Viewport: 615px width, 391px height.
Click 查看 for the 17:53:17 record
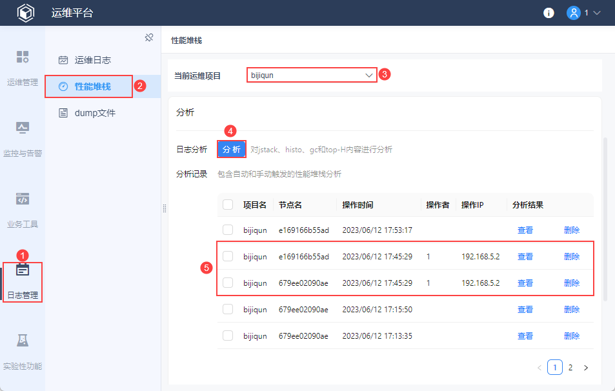click(x=525, y=230)
